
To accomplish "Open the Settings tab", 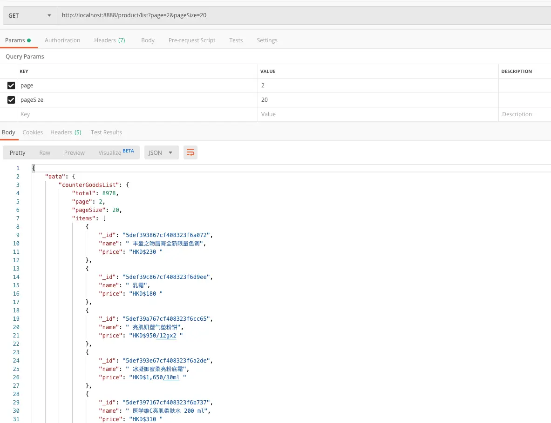I will coord(267,40).
